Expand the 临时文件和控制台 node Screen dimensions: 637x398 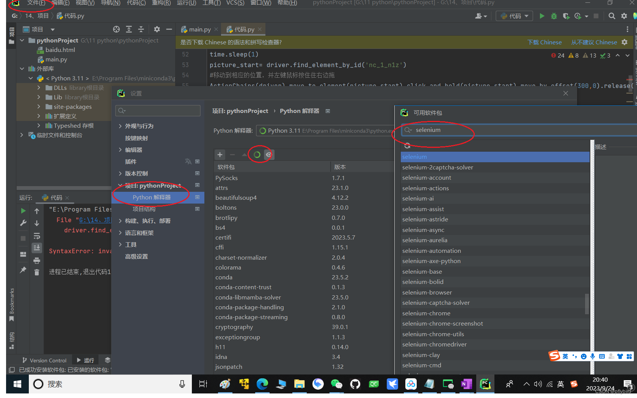click(22, 135)
